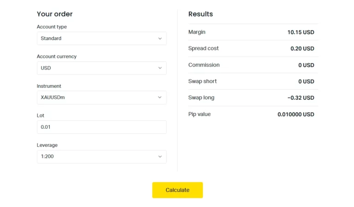
Task: Open the Leverage 1:200 dropdown
Action: click(101, 156)
